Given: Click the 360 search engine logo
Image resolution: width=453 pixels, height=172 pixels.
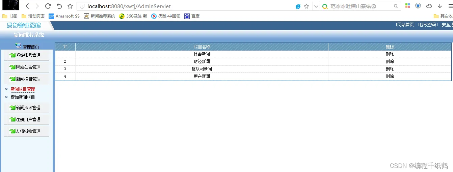Looking at the screenshot, I should pyautogui.click(x=325, y=6).
